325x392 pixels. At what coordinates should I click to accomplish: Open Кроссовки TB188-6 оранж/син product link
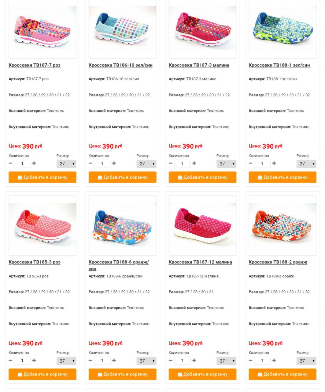click(119, 265)
